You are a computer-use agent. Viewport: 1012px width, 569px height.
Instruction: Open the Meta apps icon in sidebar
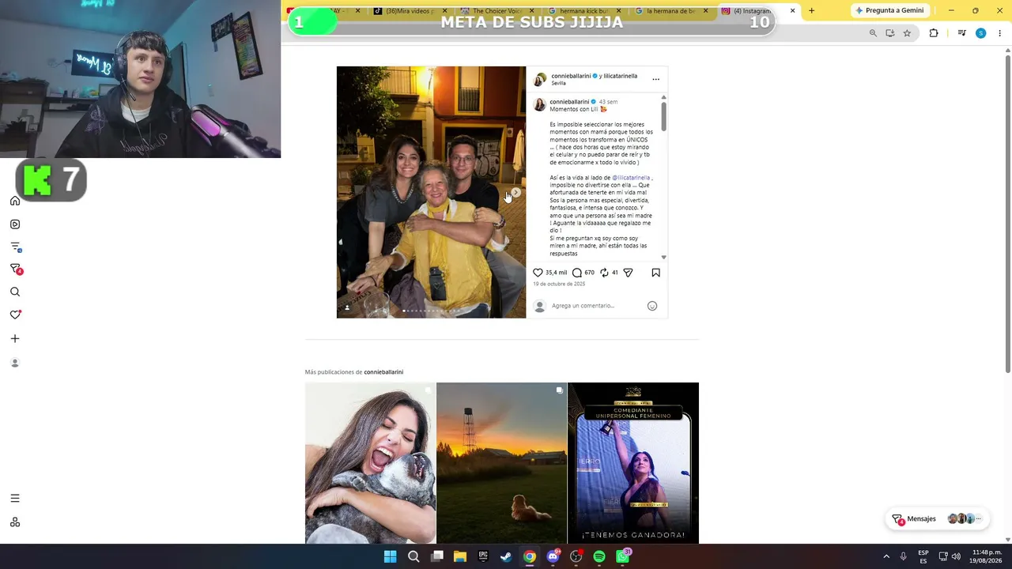pyautogui.click(x=15, y=522)
